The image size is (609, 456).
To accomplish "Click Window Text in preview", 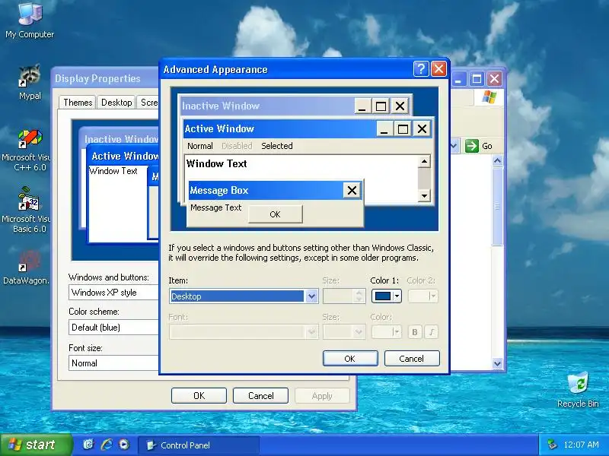I will pos(216,163).
